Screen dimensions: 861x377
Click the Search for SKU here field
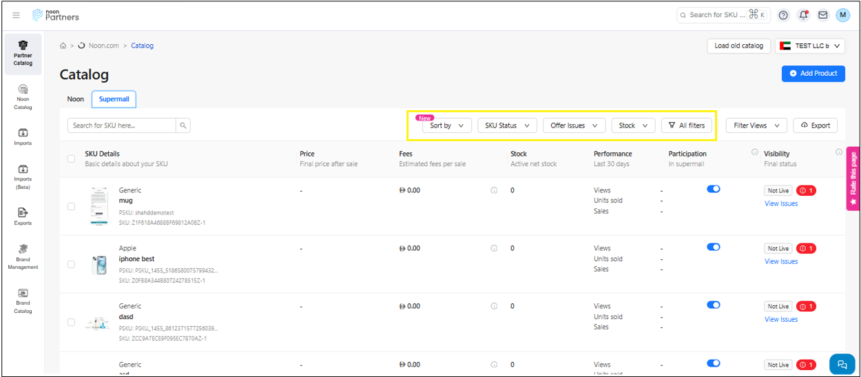click(x=123, y=125)
